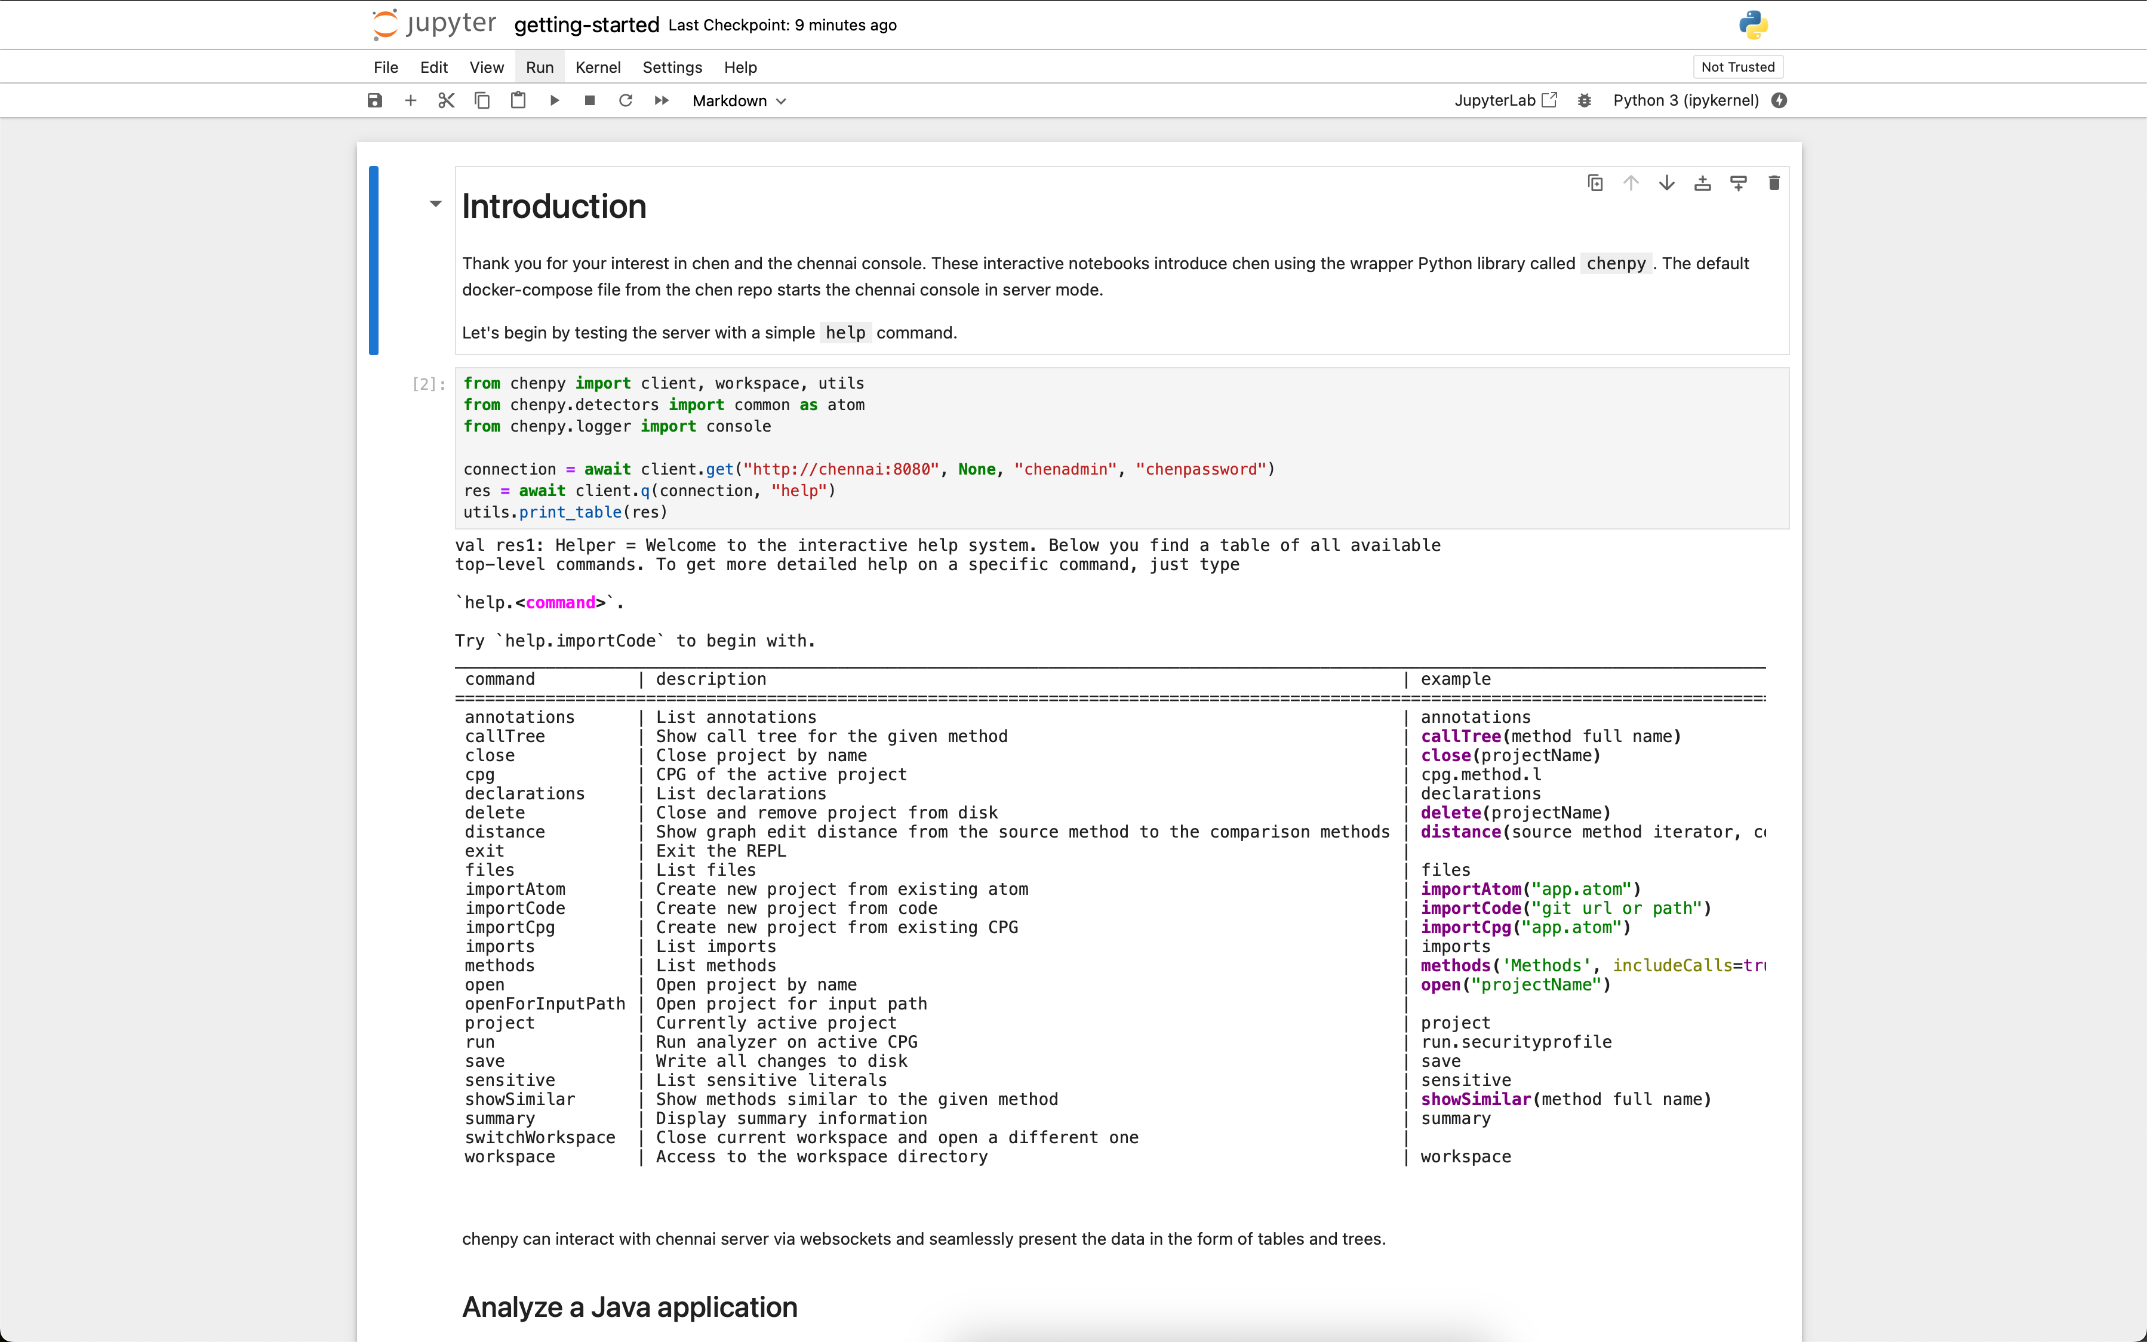The width and height of the screenshot is (2147, 1342).
Task: Delete the Introduction cell with trash icon
Action: pos(1774,183)
